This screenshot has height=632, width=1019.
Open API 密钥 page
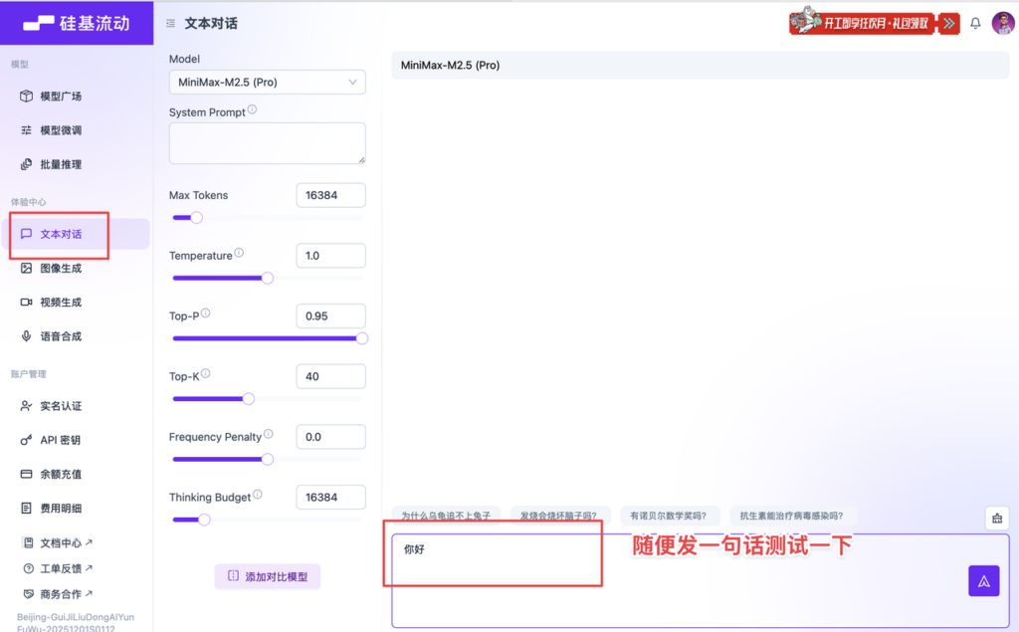[61, 440]
